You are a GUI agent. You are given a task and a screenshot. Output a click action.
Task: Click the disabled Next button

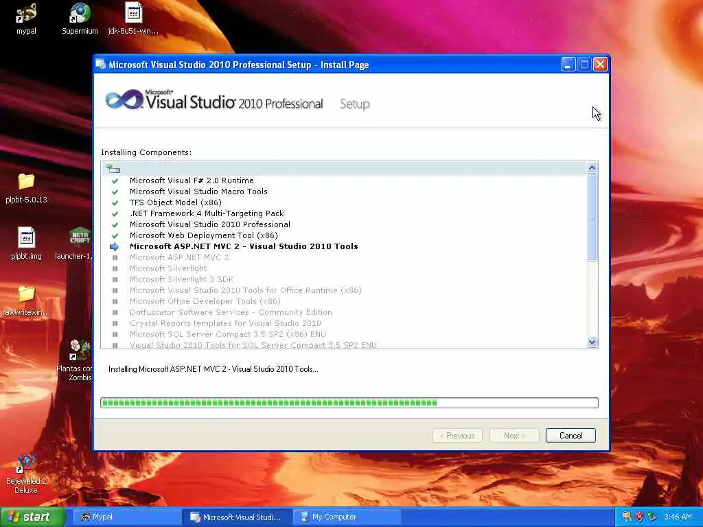pyautogui.click(x=514, y=436)
